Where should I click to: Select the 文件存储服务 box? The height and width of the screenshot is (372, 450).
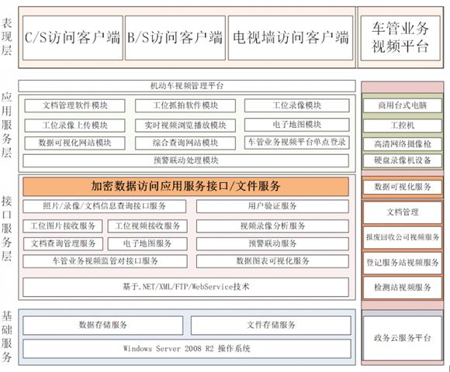[271, 325]
